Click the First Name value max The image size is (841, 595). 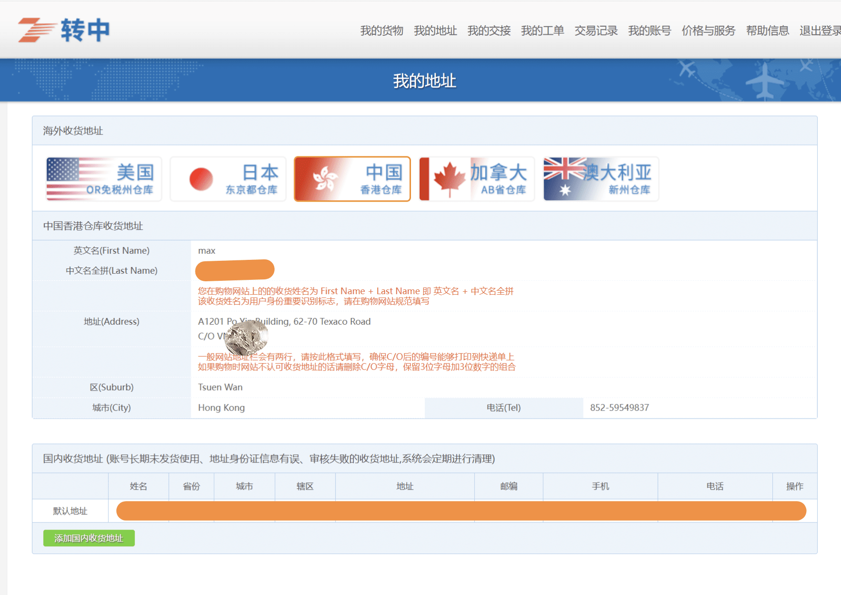206,251
